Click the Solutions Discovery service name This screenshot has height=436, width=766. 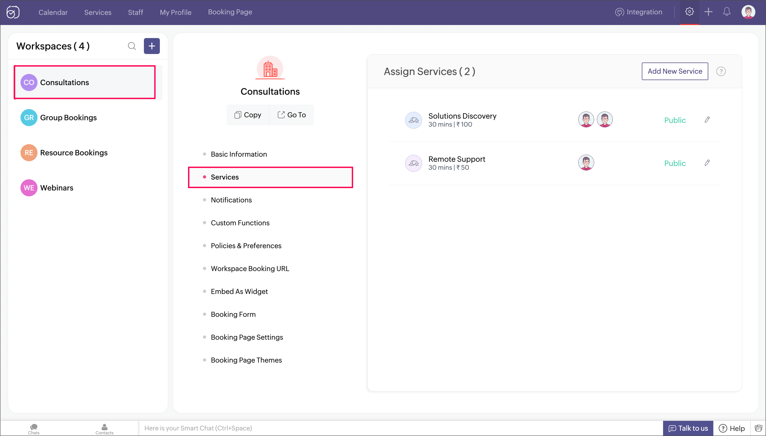pos(462,116)
